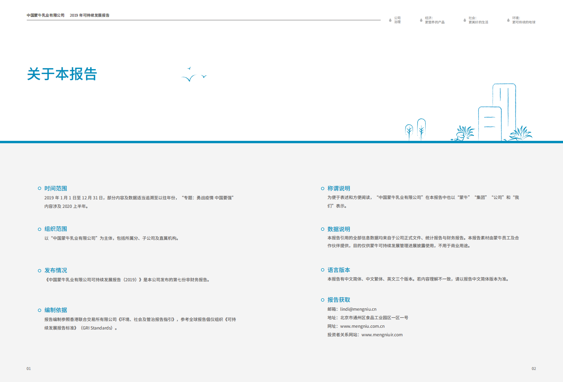563x382 pixels.
Task: Click the droplet icon beside 公司治理
Action: click(390, 20)
